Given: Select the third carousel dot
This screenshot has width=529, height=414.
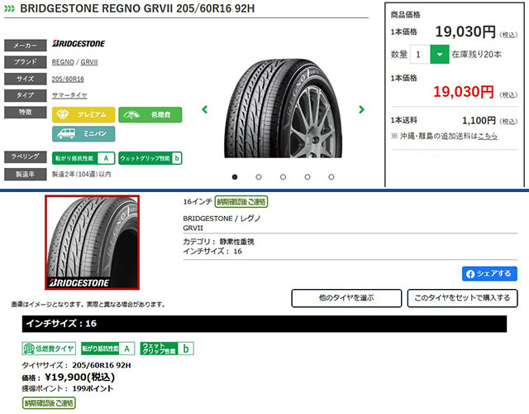Looking at the screenshot, I should click(283, 176).
